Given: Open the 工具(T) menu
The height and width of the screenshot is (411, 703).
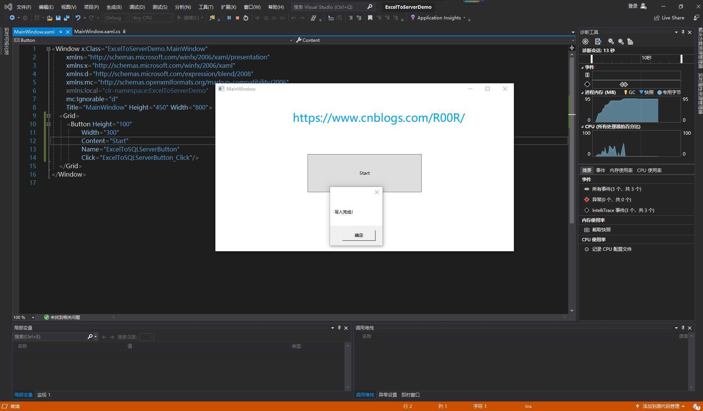Looking at the screenshot, I should [206, 7].
